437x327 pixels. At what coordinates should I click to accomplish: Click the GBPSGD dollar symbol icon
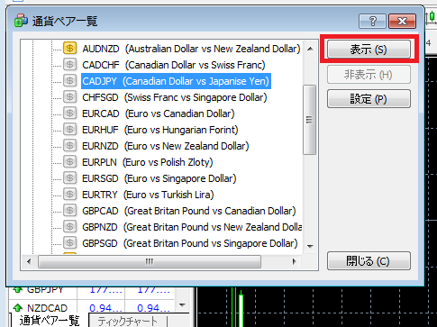(69, 243)
